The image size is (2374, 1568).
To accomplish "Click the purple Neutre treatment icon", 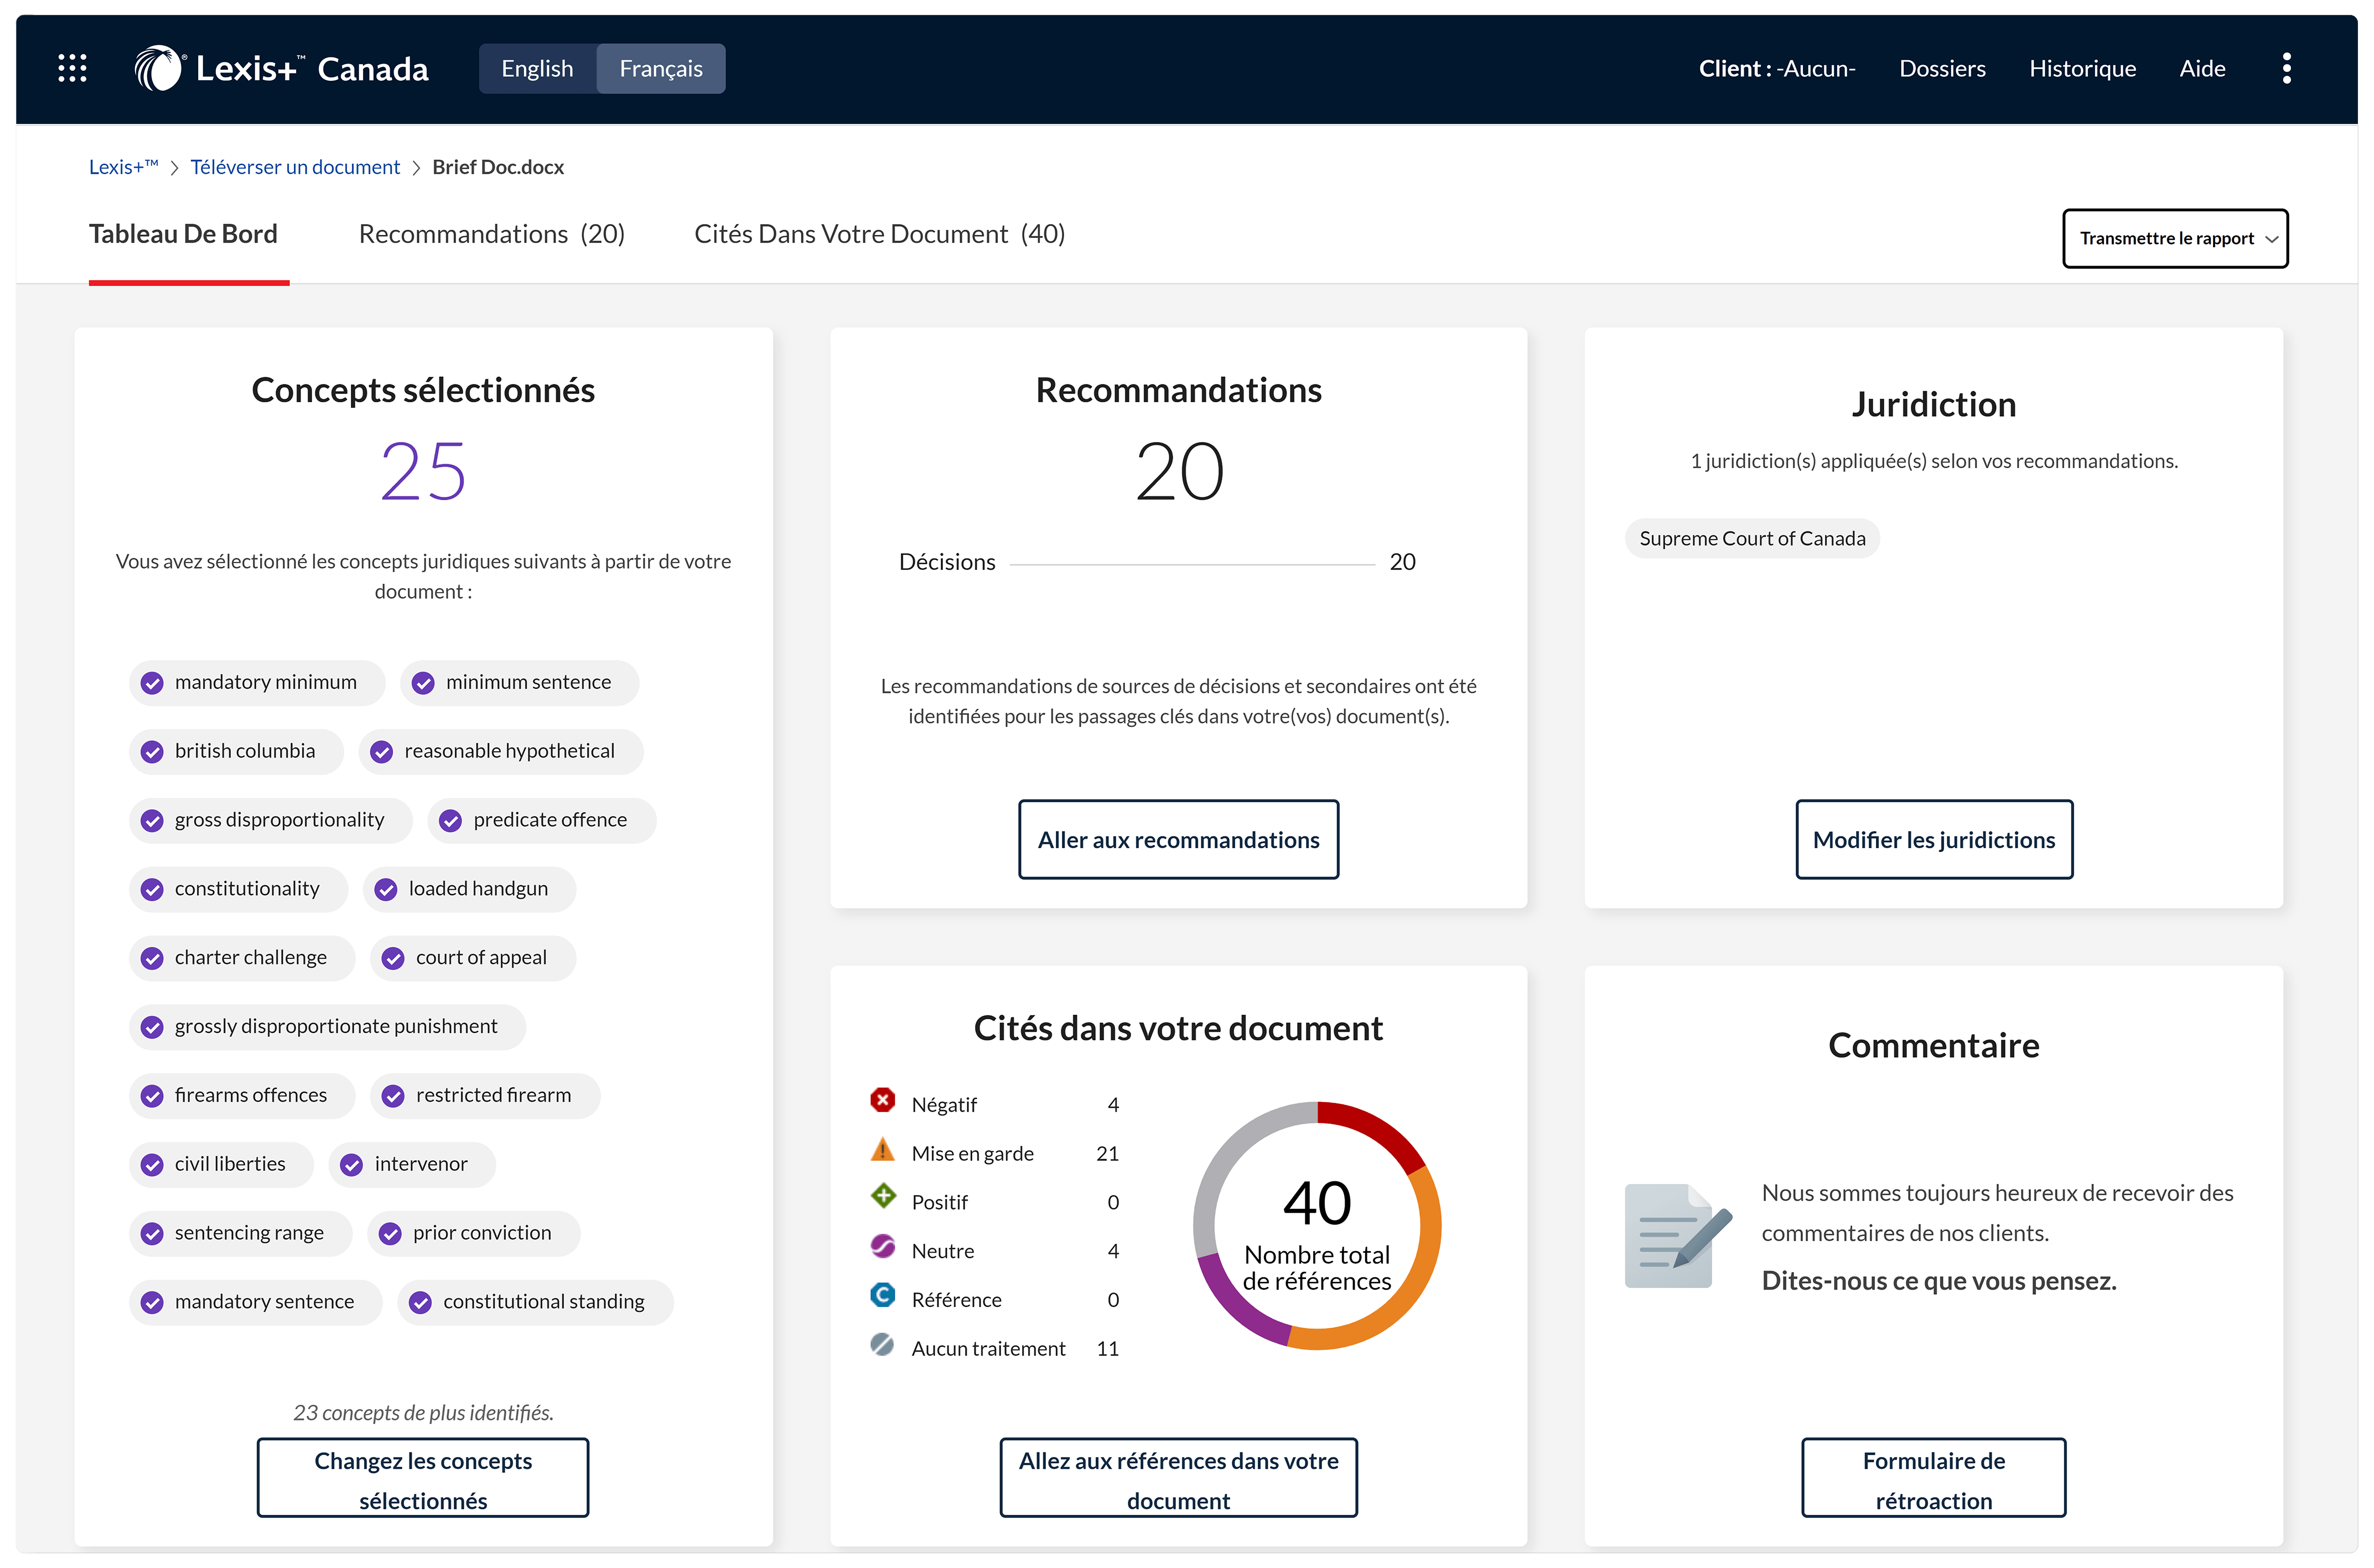I will tap(882, 1247).
